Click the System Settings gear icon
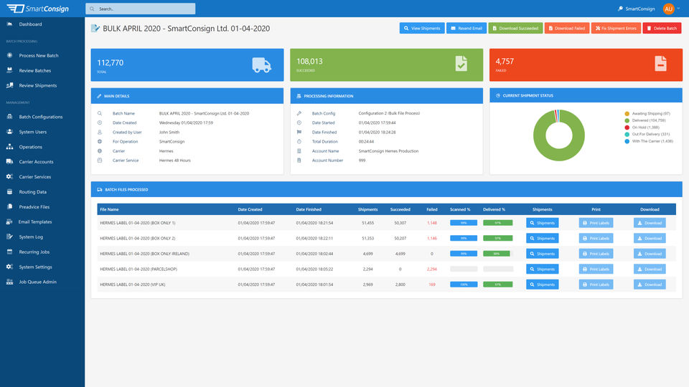 click(x=9, y=267)
